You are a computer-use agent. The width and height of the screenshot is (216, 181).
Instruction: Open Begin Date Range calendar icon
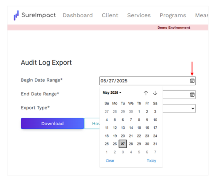tap(192, 81)
